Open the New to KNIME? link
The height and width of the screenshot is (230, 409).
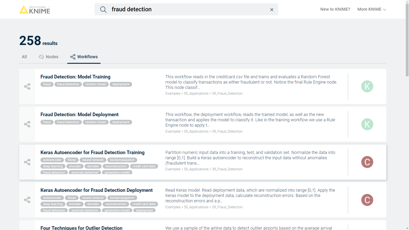(x=335, y=9)
